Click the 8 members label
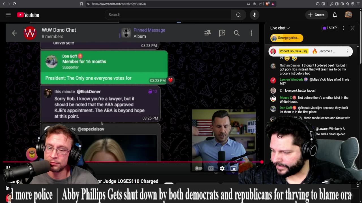This screenshot has height=203, width=362. click(x=52, y=36)
